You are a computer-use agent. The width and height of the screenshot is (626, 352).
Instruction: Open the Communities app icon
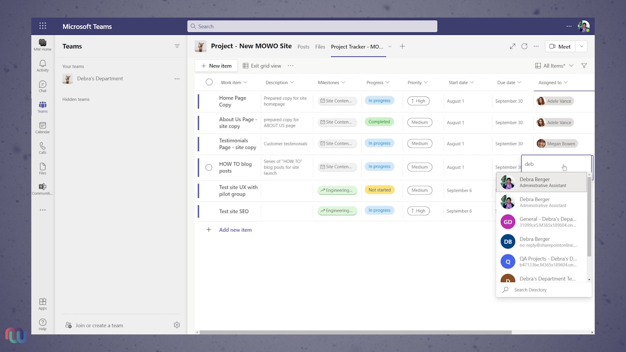tap(43, 189)
